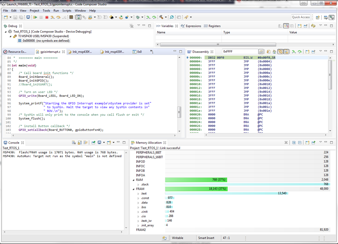Viewport: 338px width, 244px height.
Task: Collapse the RAM memory tree node
Action: 133,180
